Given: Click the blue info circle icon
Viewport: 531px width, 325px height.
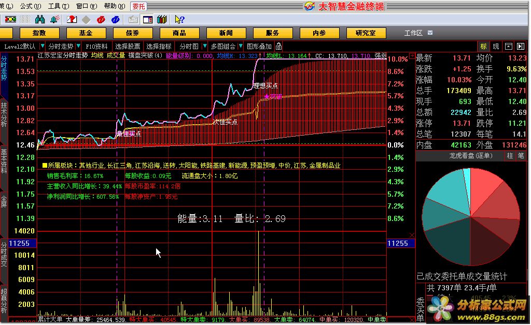Looking at the screenshot, I should click(116, 20).
